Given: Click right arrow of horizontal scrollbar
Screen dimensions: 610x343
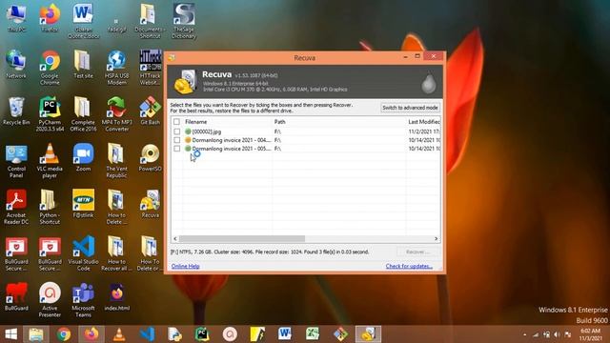Looking at the screenshot, I should point(436,239).
